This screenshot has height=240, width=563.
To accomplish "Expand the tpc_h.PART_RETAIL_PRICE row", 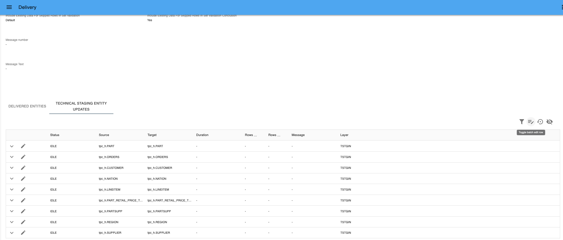I will click(12, 201).
